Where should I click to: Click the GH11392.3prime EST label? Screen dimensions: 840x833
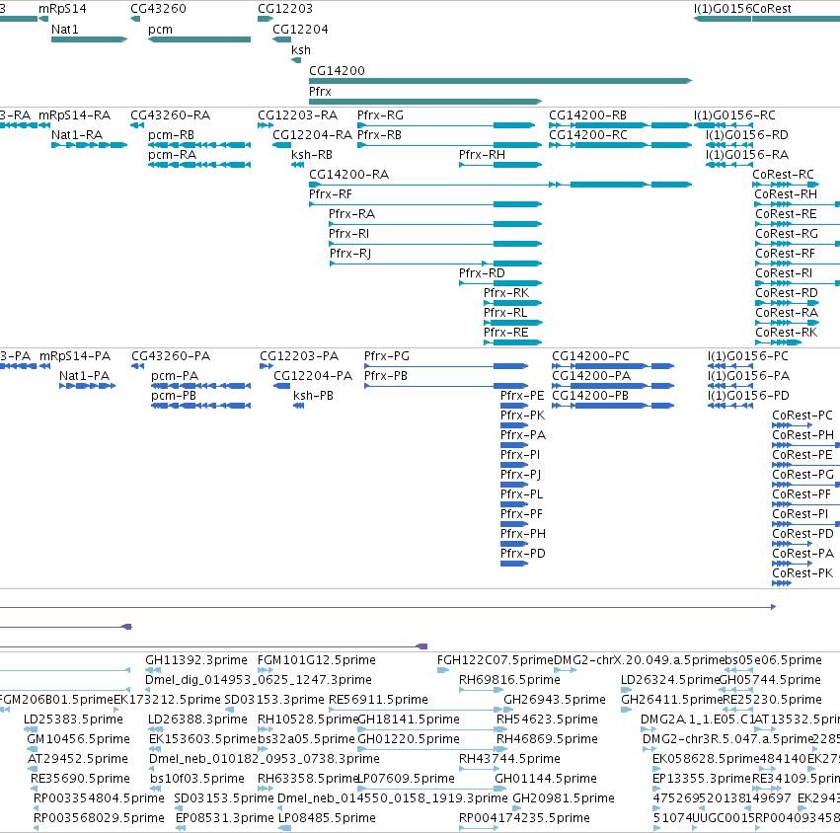click(196, 660)
